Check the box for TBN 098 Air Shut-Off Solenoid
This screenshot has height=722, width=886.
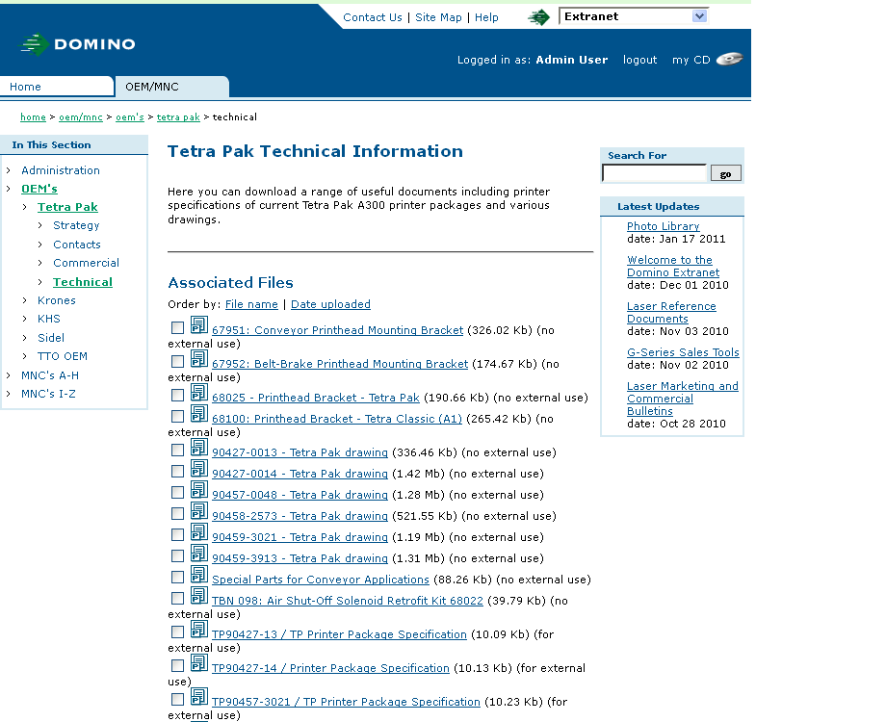coord(177,599)
